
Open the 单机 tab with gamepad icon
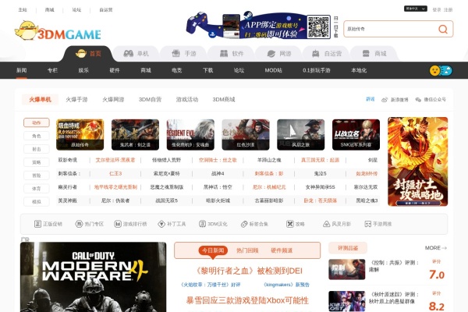[136, 54]
